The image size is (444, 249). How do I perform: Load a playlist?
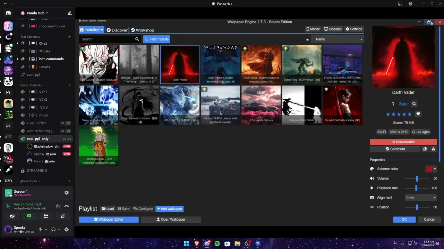click(x=108, y=209)
